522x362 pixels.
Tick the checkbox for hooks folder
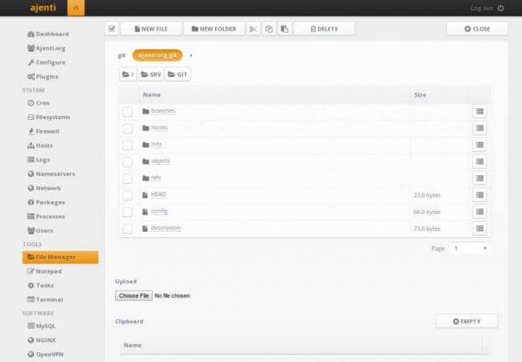coord(127,129)
